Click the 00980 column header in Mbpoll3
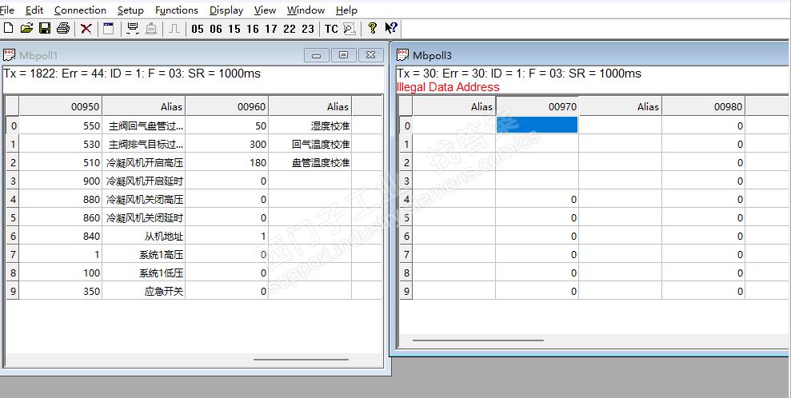 [x=704, y=106]
